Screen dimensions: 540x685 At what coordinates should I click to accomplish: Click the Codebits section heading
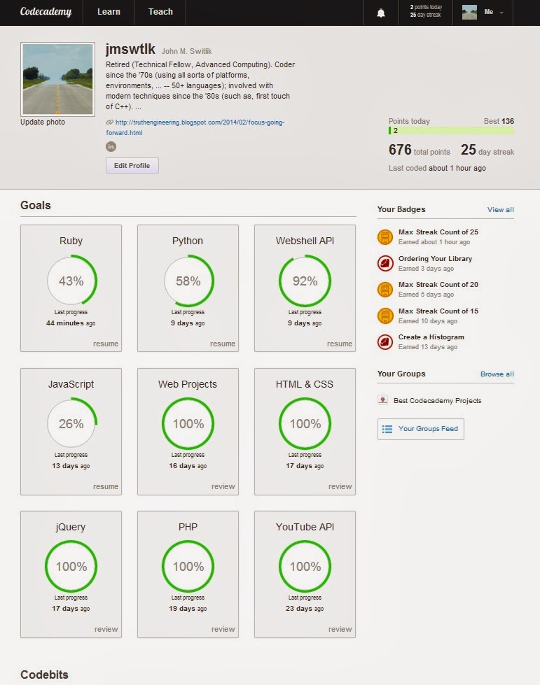[44, 675]
